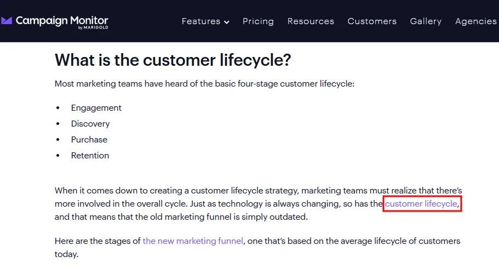The image size is (499, 268).
Task: Open the Resources nav item
Action: (311, 21)
